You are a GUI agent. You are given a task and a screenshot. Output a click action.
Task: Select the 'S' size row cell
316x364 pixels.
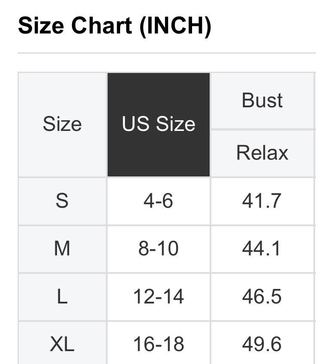pyautogui.click(x=62, y=201)
